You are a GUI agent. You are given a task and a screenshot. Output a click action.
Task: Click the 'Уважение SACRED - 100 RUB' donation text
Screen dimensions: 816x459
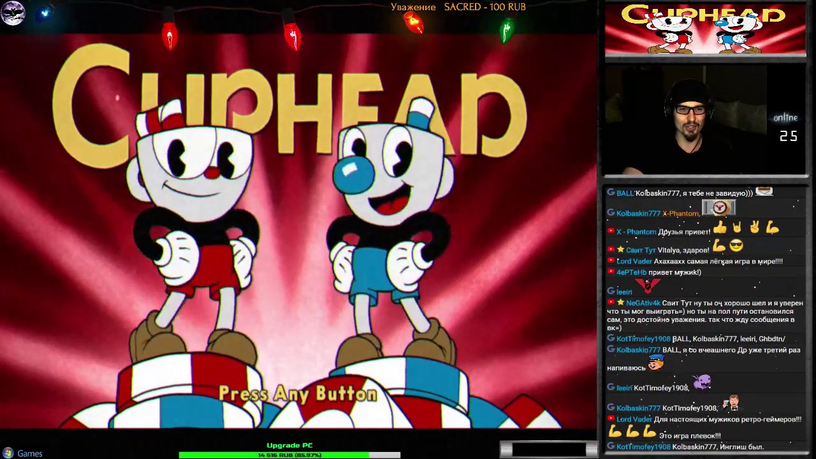click(458, 7)
